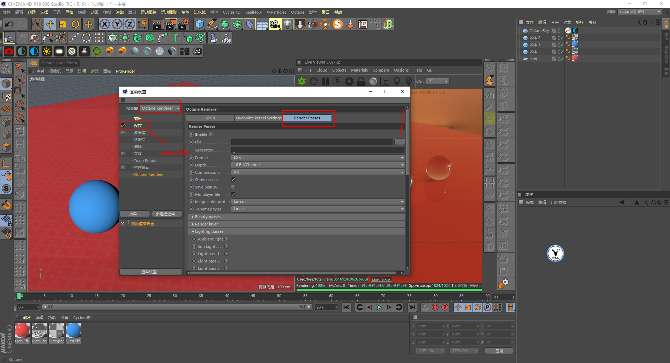Open the Chn PT channel dropdown
The width and height of the screenshot is (670, 363).
pyautogui.click(x=438, y=81)
